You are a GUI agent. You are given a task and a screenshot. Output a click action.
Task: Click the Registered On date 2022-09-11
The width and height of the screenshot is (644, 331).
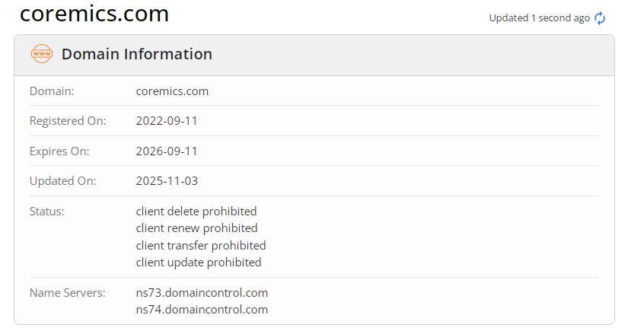click(x=167, y=121)
